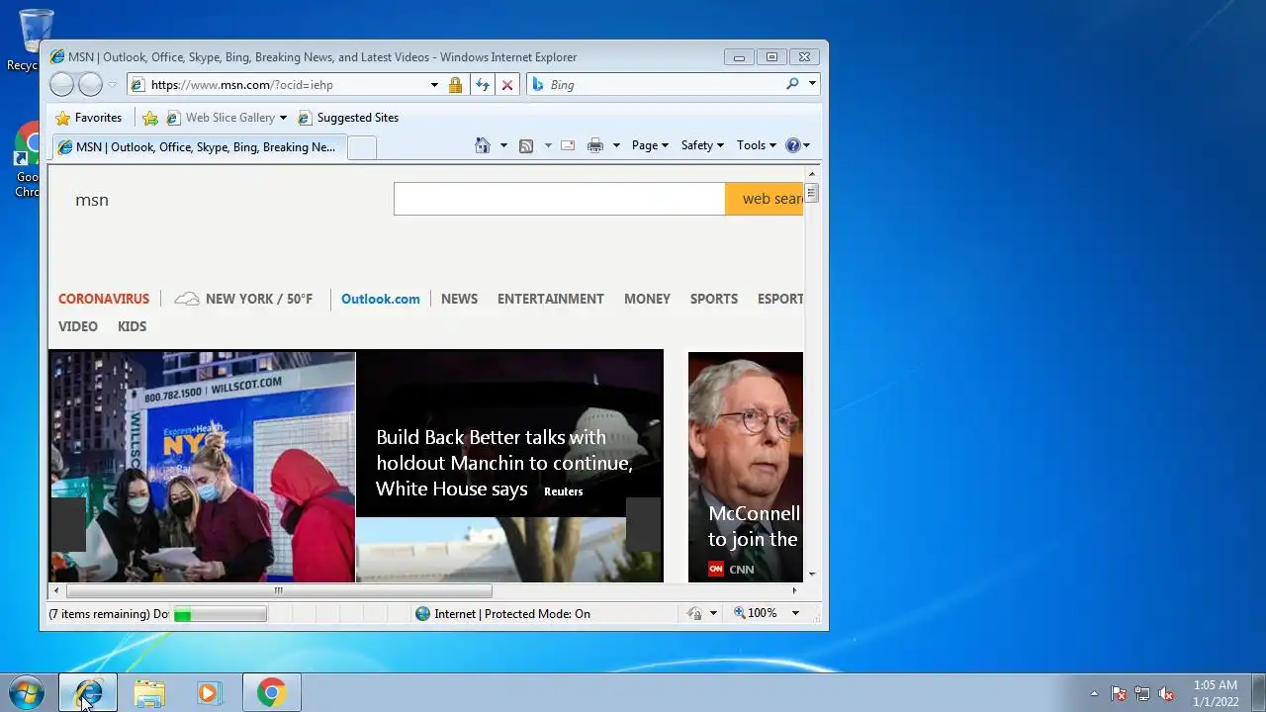Click the vertical scrollbar down arrow
The width and height of the screenshot is (1266, 712).
pos(812,574)
